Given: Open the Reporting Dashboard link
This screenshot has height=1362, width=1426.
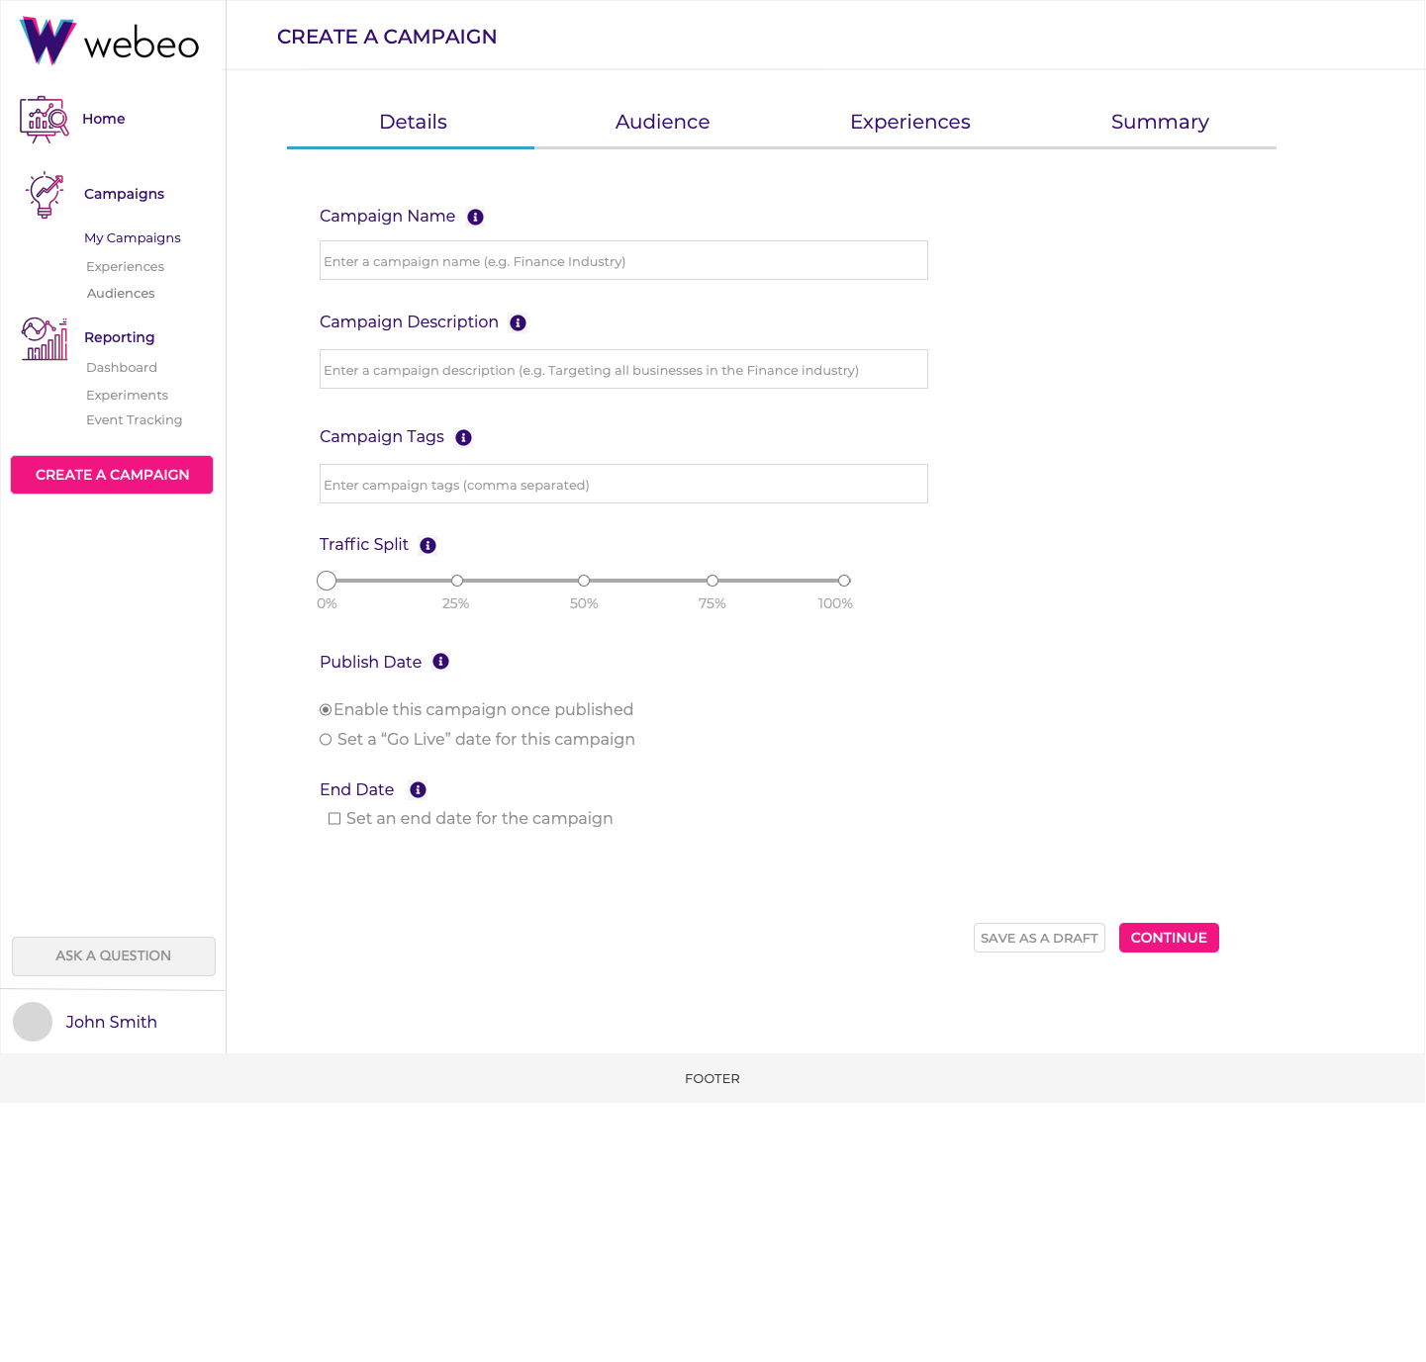Looking at the screenshot, I should click(122, 368).
